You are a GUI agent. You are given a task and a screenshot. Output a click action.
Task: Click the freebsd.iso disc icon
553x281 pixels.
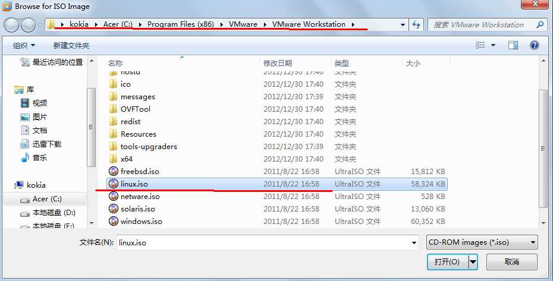113,171
